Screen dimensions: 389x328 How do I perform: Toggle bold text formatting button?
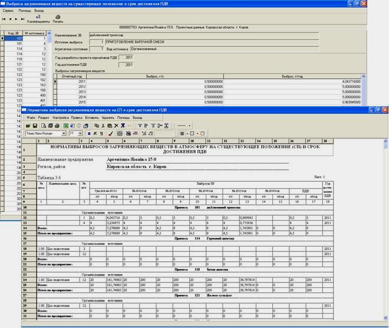click(88, 134)
